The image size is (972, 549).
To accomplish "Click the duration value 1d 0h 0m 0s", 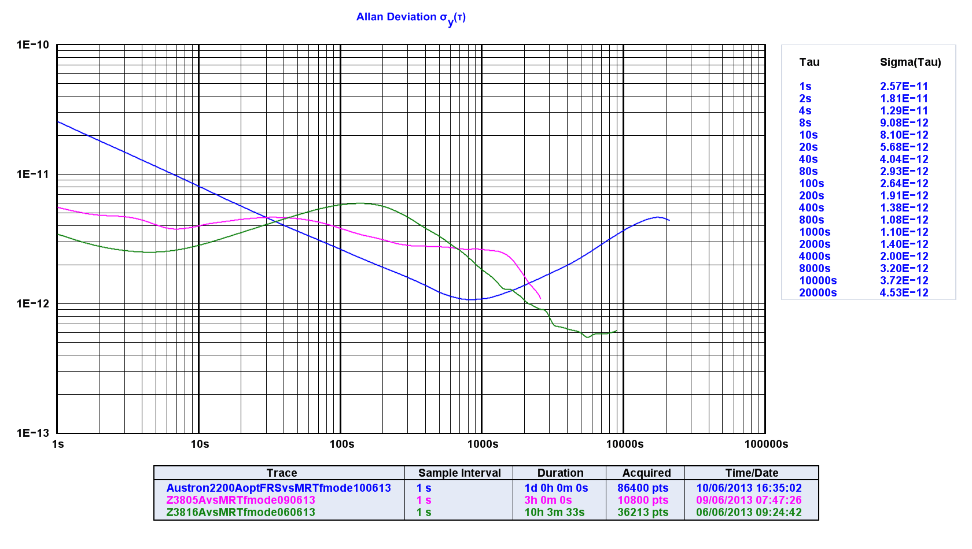I will point(556,488).
